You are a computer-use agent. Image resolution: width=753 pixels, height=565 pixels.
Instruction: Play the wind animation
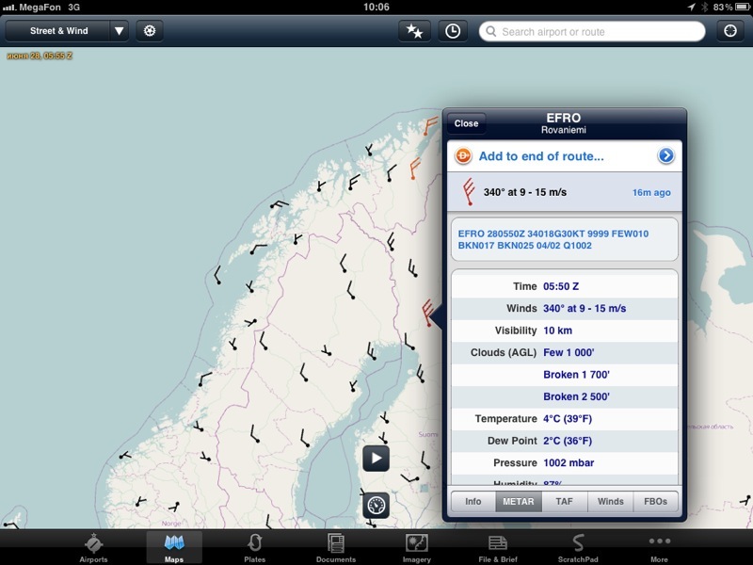(x=376, y=459)
